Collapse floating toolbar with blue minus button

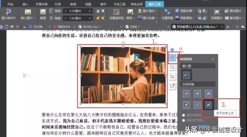(x=172, y=50)
